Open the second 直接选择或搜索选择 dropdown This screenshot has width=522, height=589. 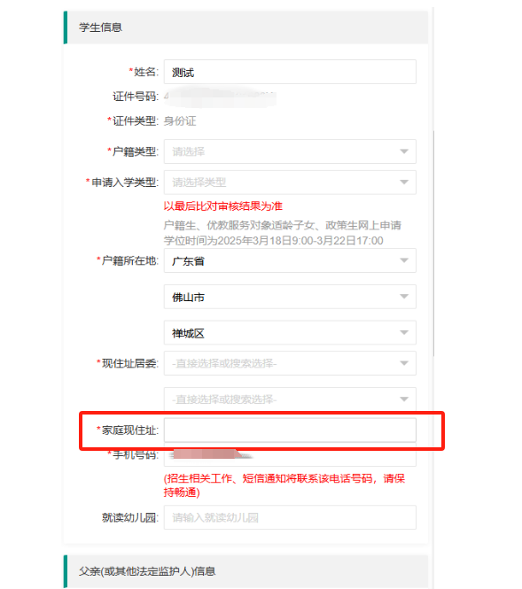pos(290,399)
